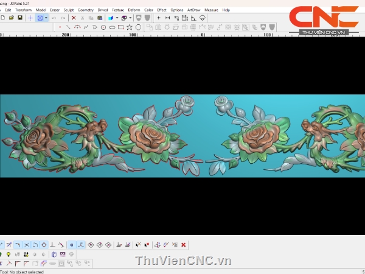365x274 pixels.
Task: Open dropdown arrow beside the selection box tool
Action: [x=47, y=18]
